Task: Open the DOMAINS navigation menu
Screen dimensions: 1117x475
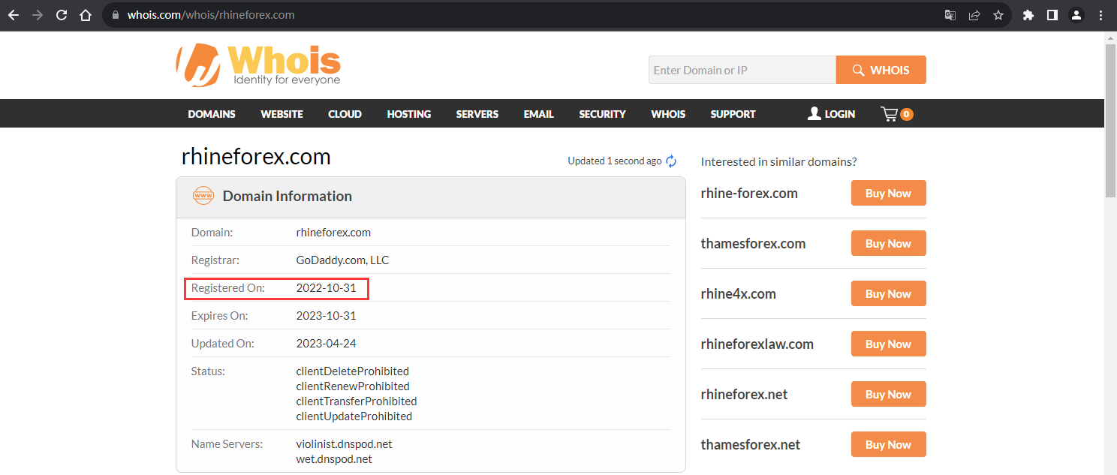Action: [x=212, y=114]
